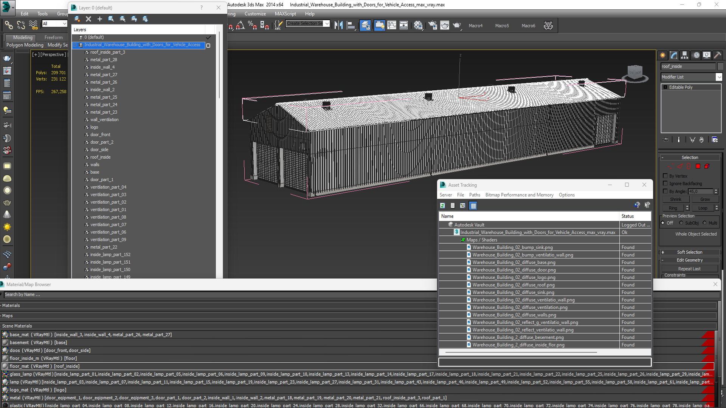Toggle the Scene Explorer ribbon icon
Screen dimensions: 726x408
coord(379,25)
